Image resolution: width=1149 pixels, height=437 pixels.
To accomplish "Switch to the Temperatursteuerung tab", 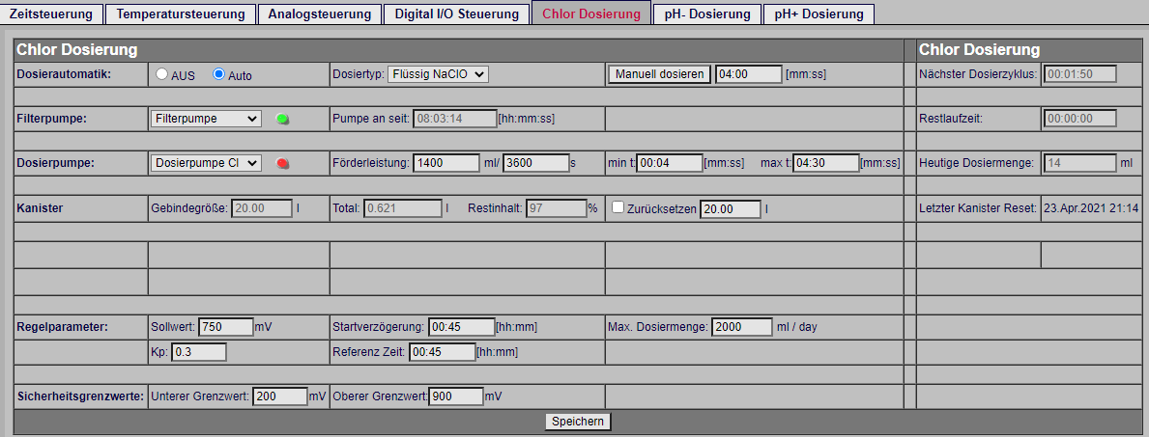I will [181, 14].
